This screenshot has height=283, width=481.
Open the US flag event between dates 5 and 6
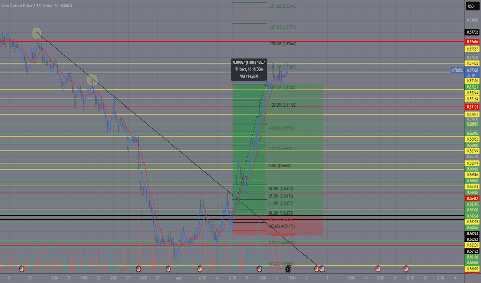tap(259, 269)
